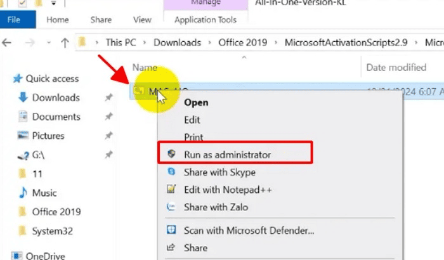The height and width of the screenshot is (260, 444).
Task: Click the Share icon in context menu
Action: click(x=170, y=247)
